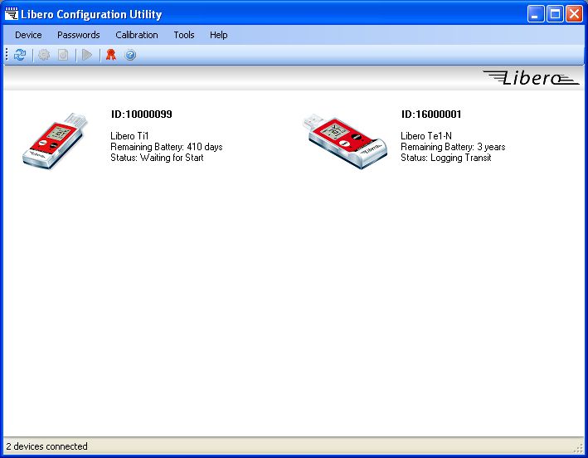Screen dimensions: 588x458
Task: Click the red ribbon certificate icon
Action: (110, 55)
